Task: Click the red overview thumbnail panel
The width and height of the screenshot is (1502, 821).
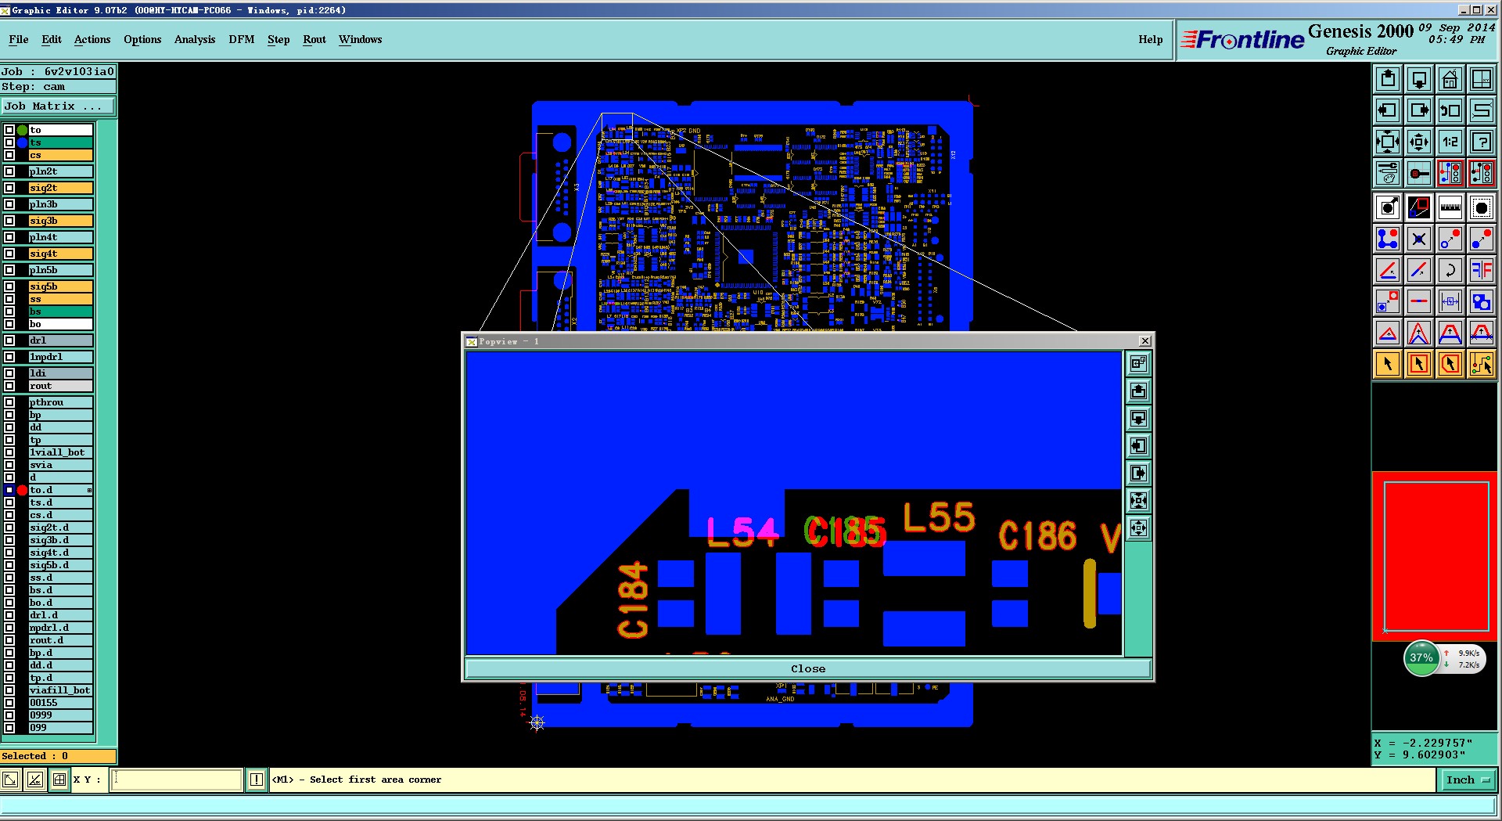Action: pyautogui.click(x=1436, y=556)
